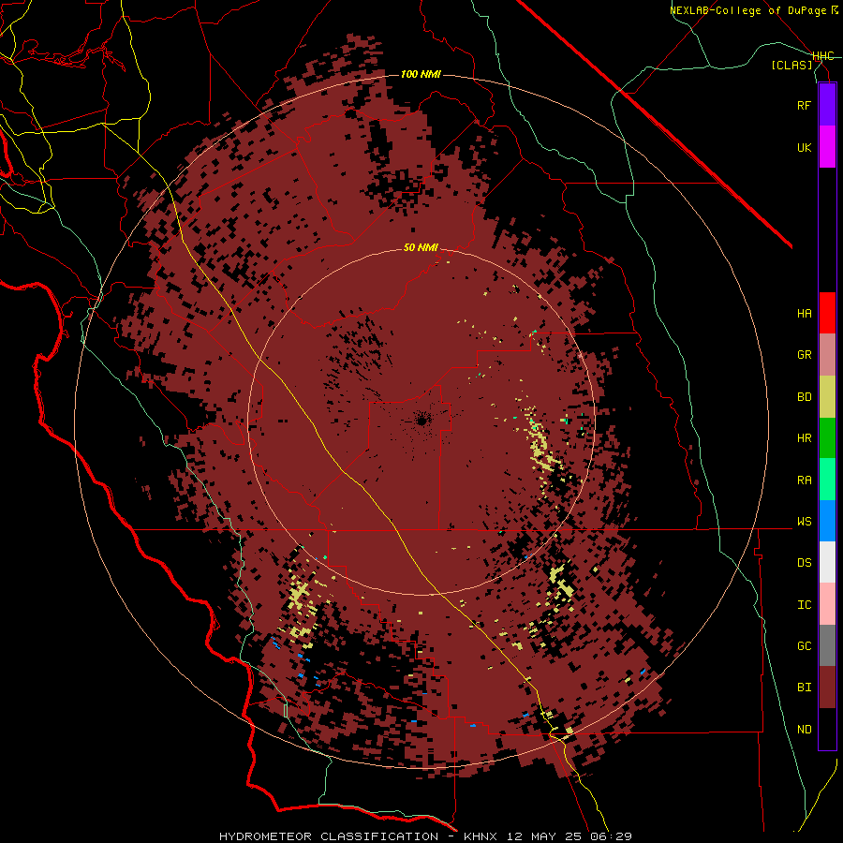Click the HHC product code label
Image resolution: width=843 pixels, height=843 pixels.
tap(822, 56)
